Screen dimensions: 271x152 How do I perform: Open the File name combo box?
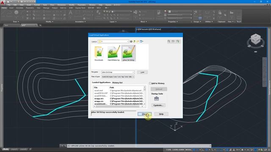[118, 72]
